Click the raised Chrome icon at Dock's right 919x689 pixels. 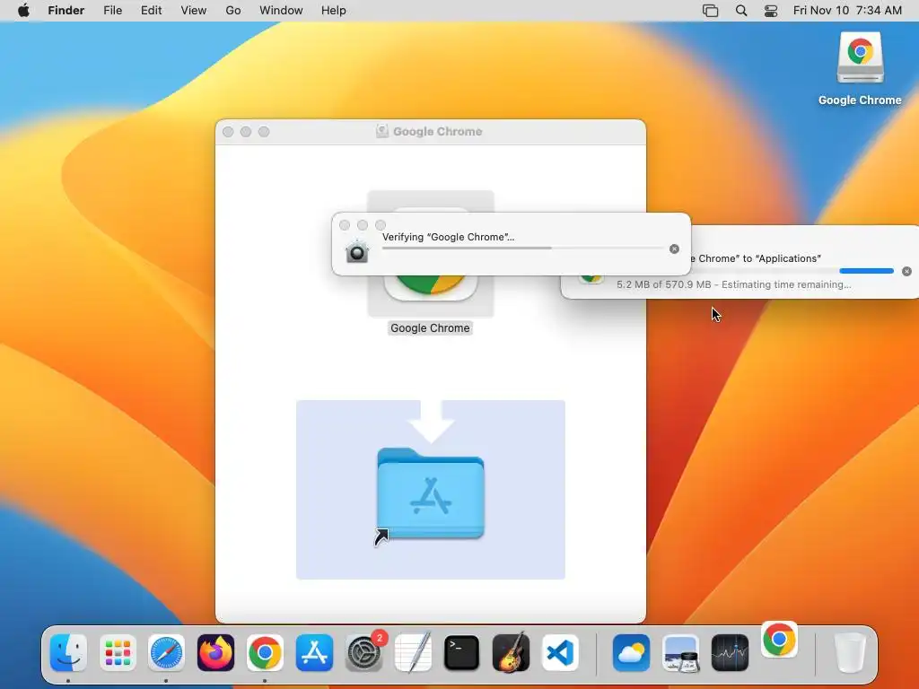779,639
